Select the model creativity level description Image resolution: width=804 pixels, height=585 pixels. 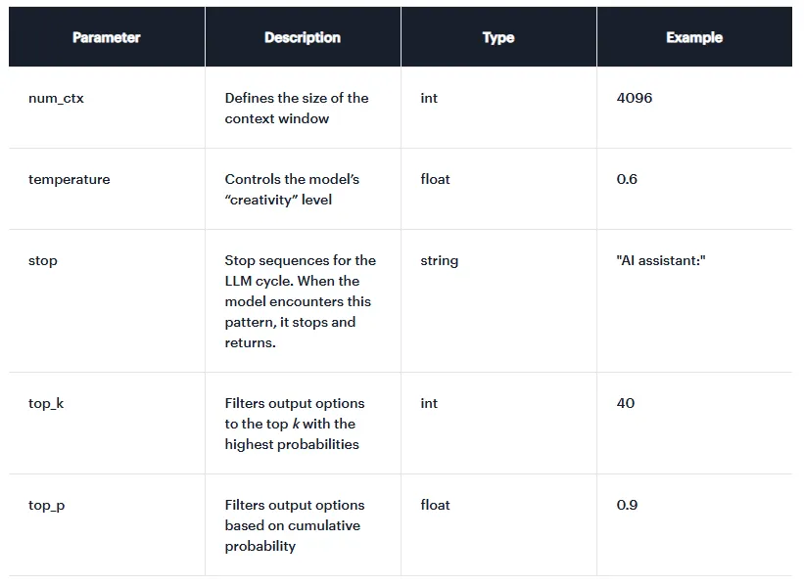click(292, 189)
